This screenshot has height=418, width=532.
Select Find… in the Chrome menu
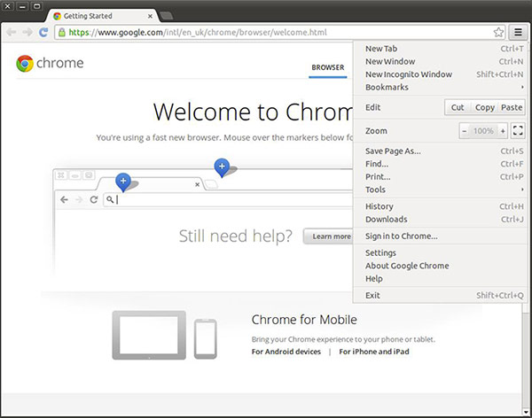[440, 164]
